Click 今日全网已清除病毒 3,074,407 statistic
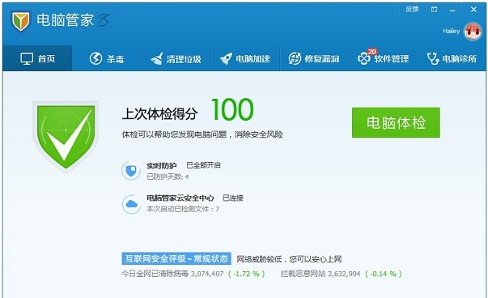 (172, 274)
